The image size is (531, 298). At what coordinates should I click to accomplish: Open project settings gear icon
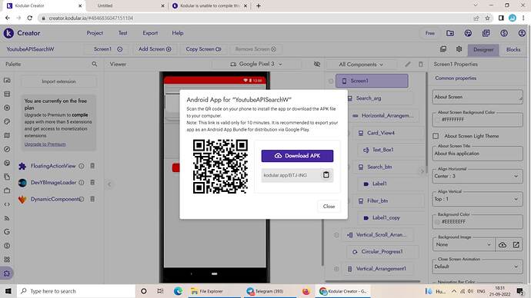[459, 49]
